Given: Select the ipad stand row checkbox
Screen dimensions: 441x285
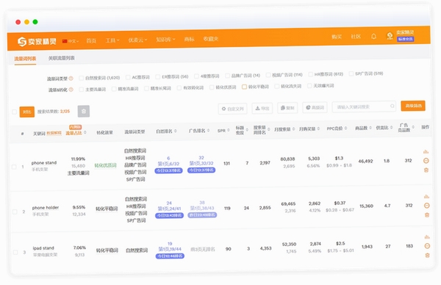Looking at the screenshot, I should pyautogui.click(x=15, y=252).
